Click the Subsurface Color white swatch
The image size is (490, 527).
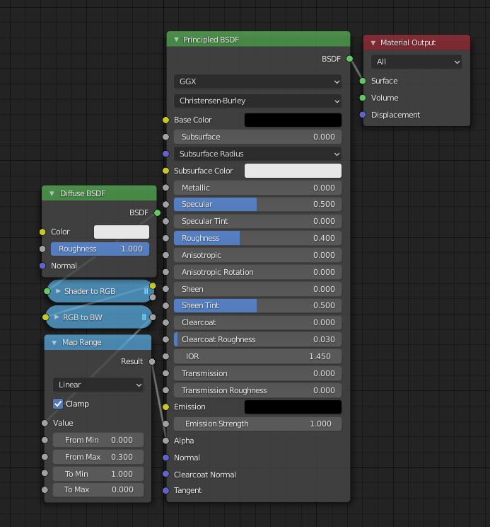pyautogui.click(x=293, y=171)
